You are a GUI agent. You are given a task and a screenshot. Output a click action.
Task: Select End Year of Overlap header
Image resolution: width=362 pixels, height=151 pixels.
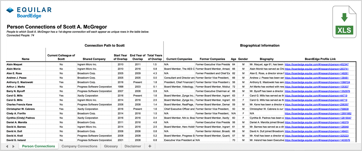(x=138, y=57)
